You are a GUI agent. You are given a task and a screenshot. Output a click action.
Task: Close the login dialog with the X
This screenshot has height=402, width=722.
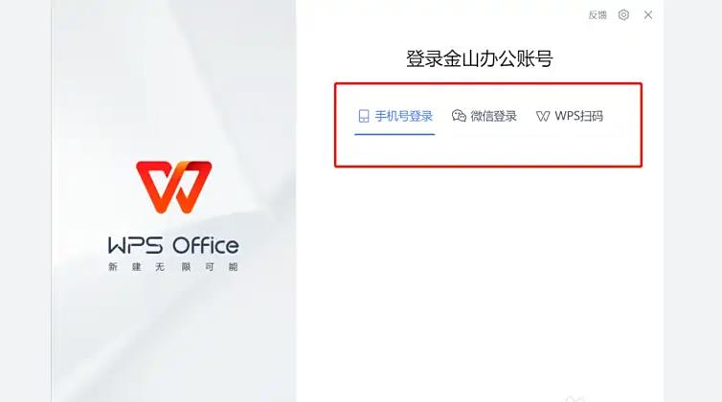pyautogui.click(x=648, y=15)
